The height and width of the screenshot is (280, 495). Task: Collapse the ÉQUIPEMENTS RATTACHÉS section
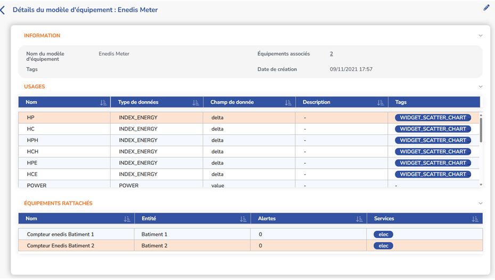[x=481, y=203]
